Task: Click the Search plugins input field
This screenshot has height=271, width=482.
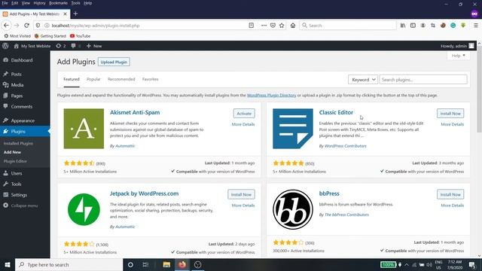Action: [423, 80]
